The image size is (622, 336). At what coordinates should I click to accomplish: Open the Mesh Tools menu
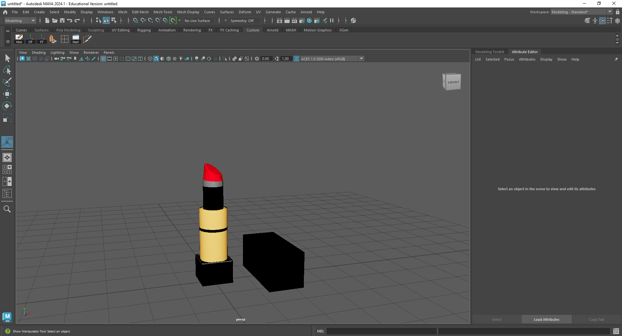163,12
